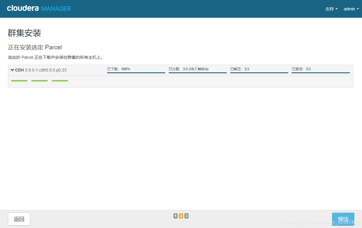The width and height of the screenshot is (362, 228).
Task: Jump to wizard step 3
Action: 186,216
